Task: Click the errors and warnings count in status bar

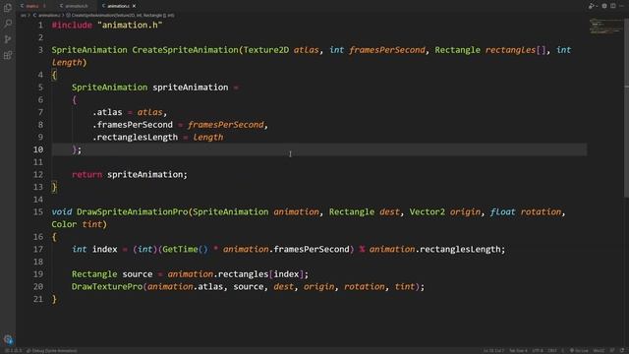Action: [13, 351]
